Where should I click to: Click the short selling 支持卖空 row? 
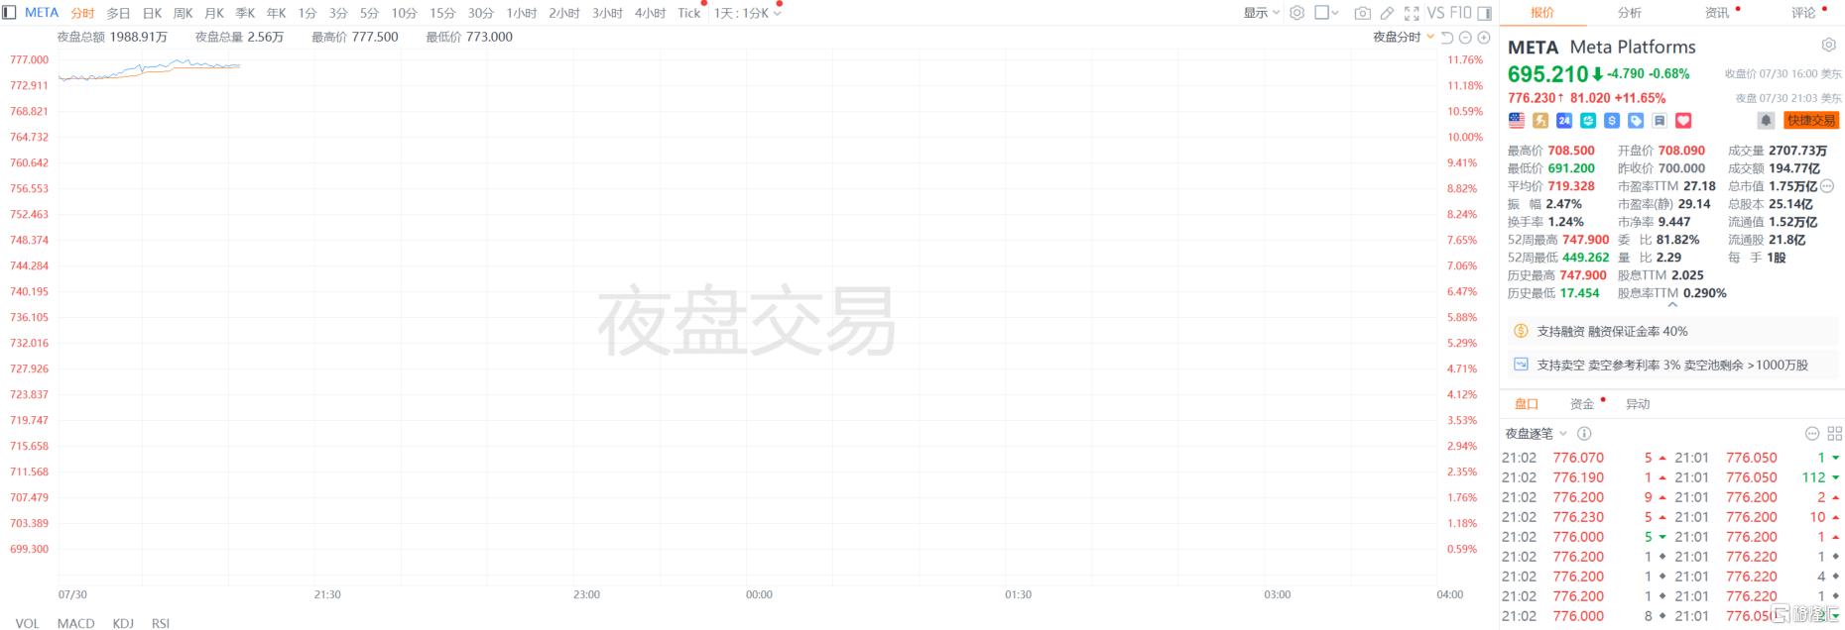tap(1671, 366)
